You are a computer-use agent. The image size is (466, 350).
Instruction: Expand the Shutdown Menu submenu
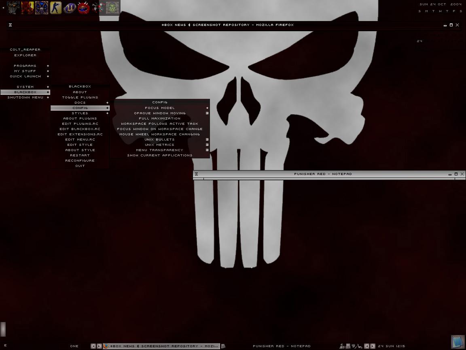tap(25, 98)
